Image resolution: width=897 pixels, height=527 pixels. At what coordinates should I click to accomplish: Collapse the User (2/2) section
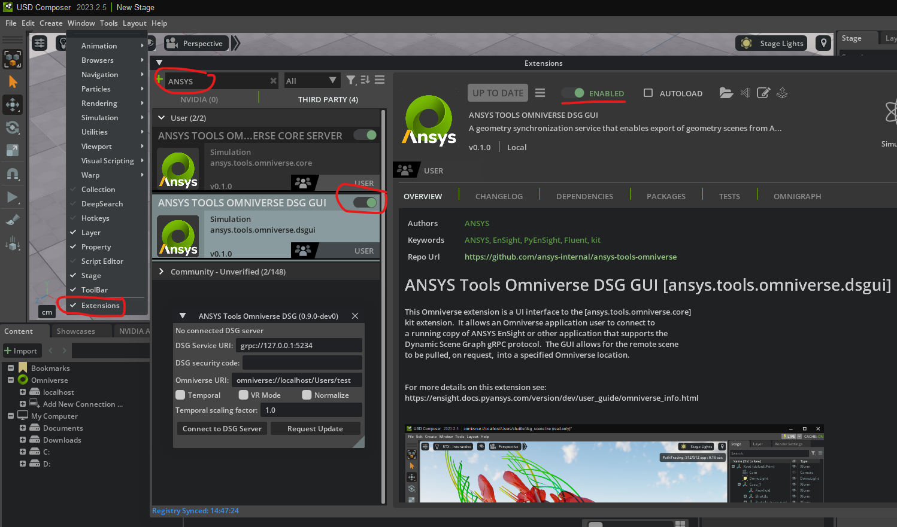tap(162, 118)
